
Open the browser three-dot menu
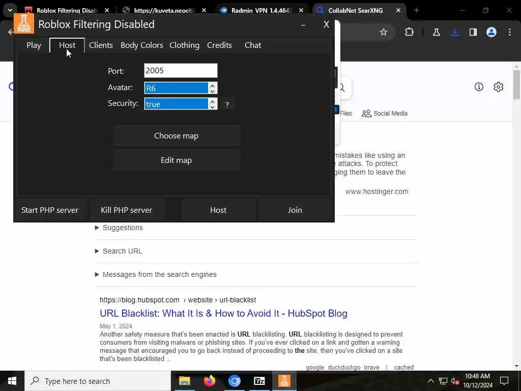point(510,32)
